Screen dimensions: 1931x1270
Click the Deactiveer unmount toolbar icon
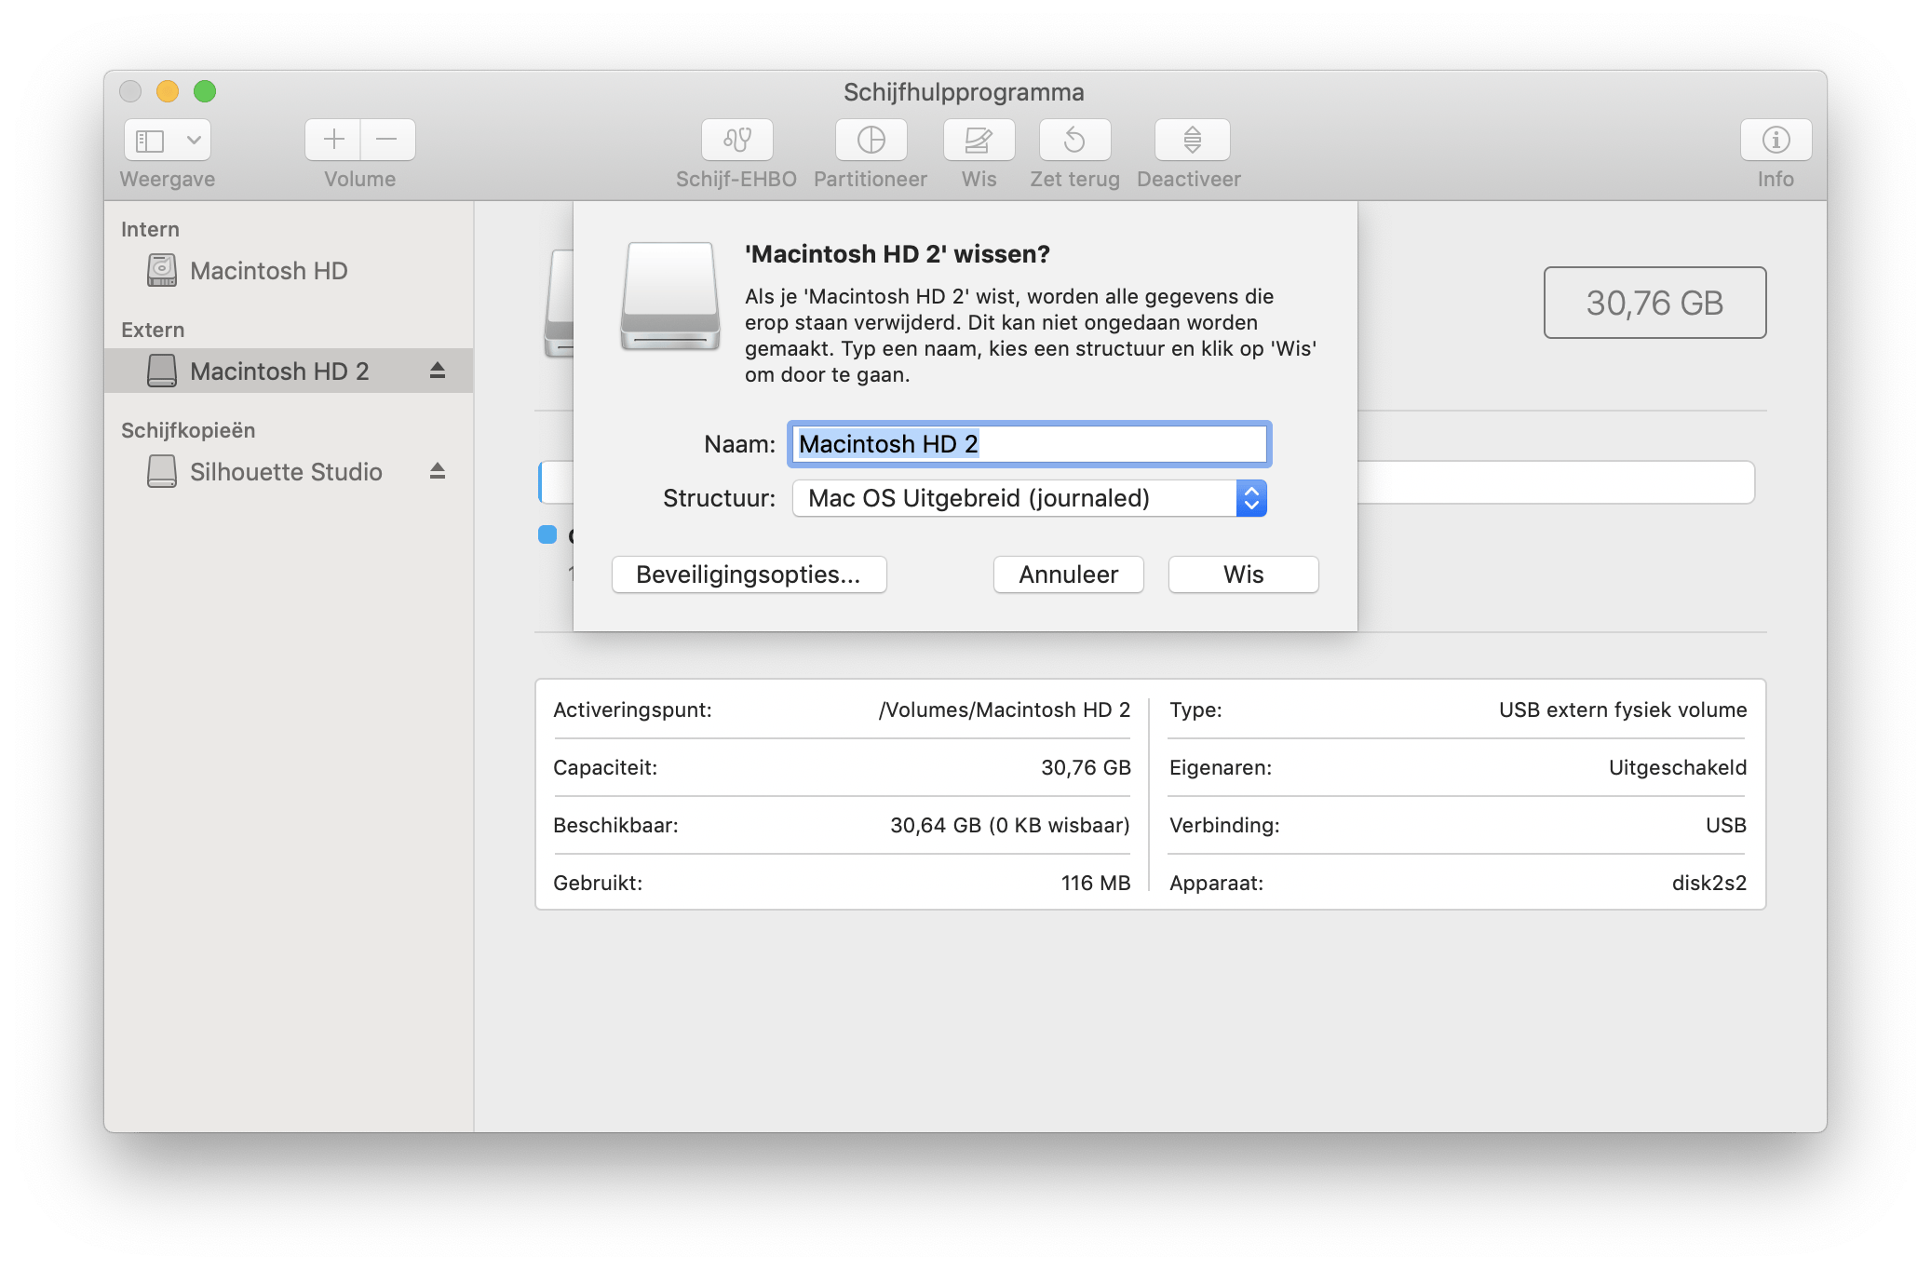pyautogui.click(x=1192, y=140)
